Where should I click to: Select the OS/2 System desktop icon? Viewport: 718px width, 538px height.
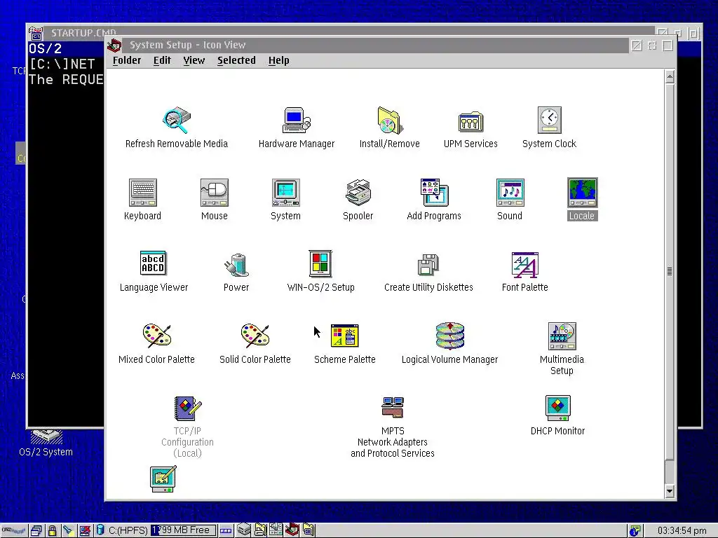point(46,443)
